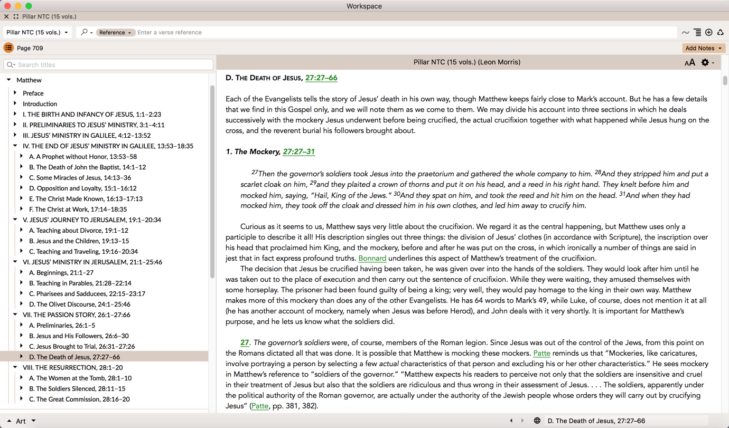Click the expand-to-fullscreen pane icon

click(16, 16)
